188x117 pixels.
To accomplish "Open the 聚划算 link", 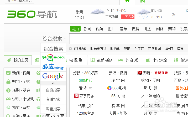I will pos(151,88).
